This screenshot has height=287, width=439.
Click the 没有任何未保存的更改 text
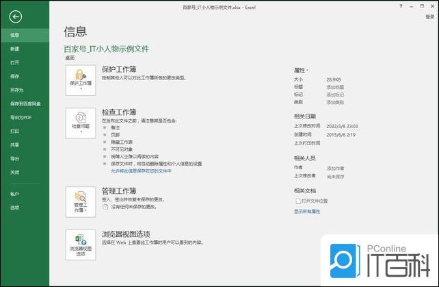(x=134, y=207)
